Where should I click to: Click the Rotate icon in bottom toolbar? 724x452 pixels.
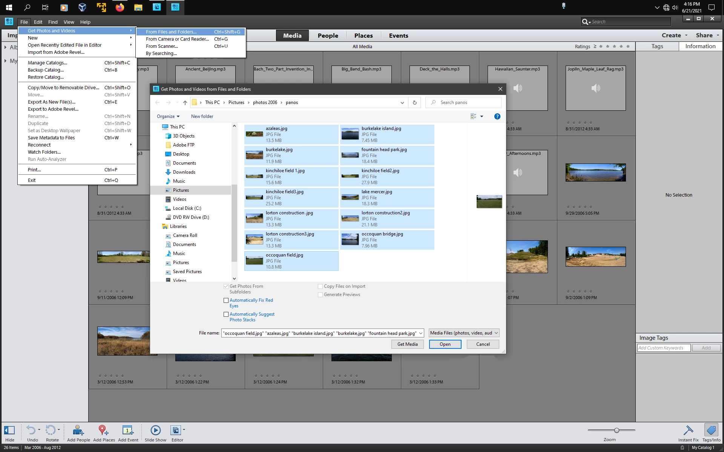[51, 430]
